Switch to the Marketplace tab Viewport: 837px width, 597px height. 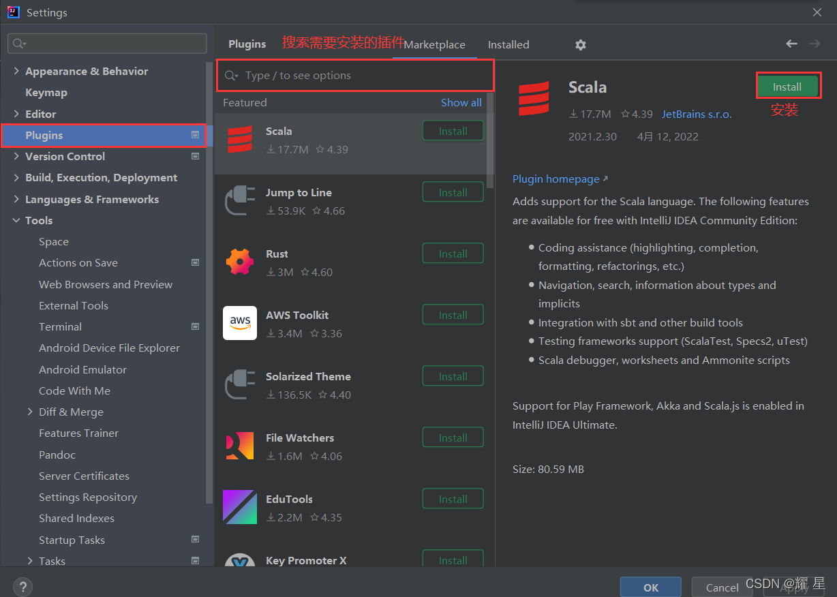click(x=435, y=44)
